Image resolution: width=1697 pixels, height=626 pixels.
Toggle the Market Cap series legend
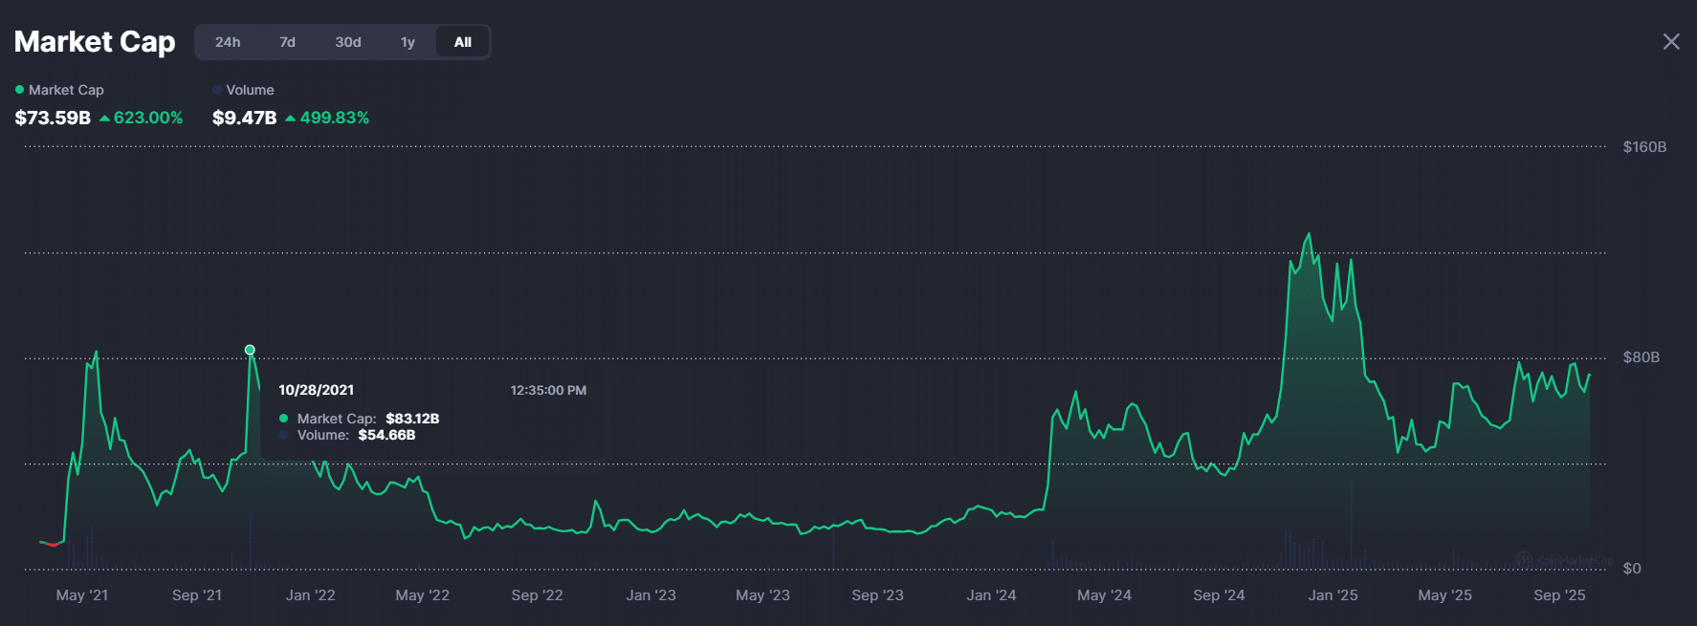click(x=66, y=90)
